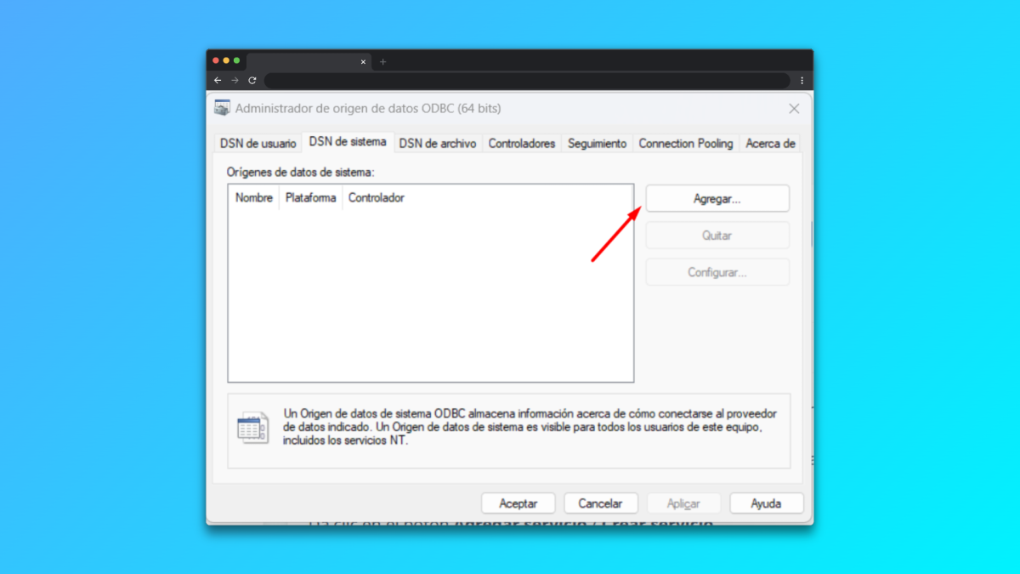Open the DSN de archivo tab

[438, 144]
